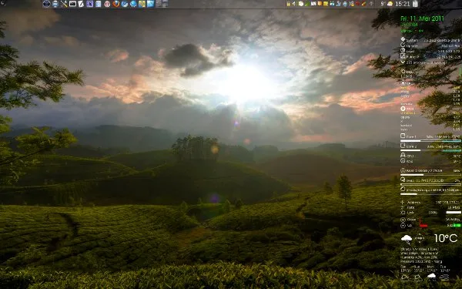Launch the terminal from the panel
The height and width of the screenshot is (289, 462).
[72, 4]
